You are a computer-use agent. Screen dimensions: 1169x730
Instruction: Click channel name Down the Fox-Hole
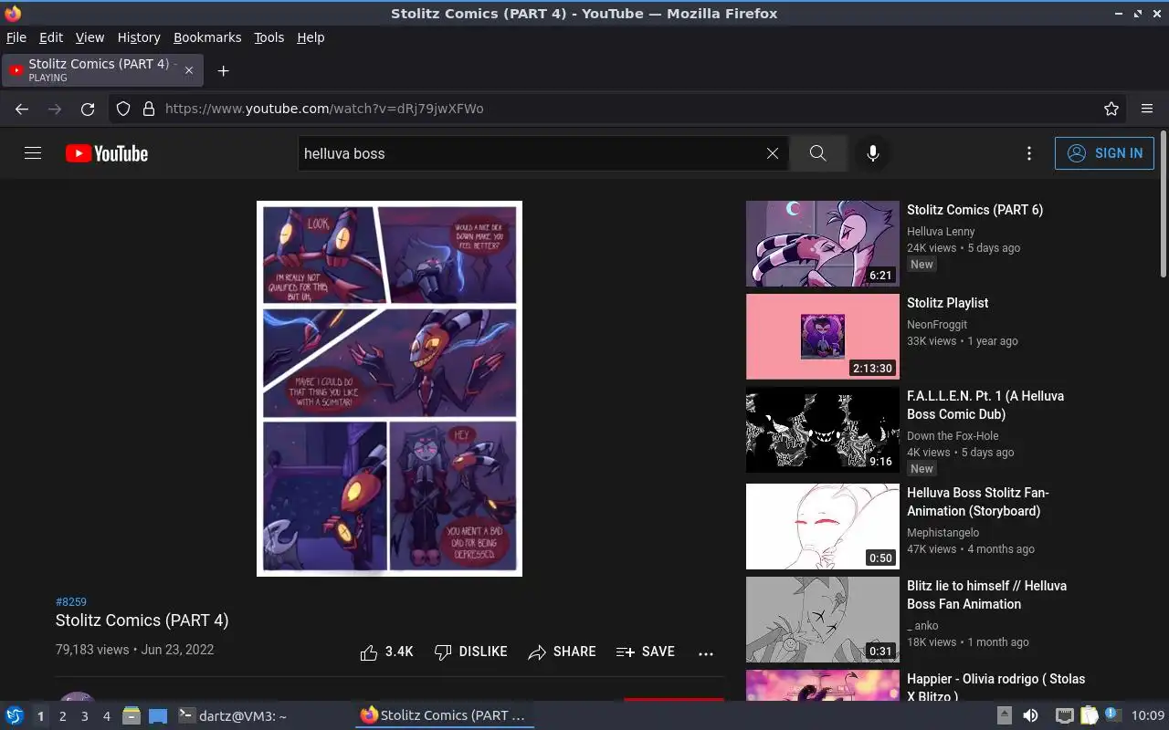click(953, 436)
